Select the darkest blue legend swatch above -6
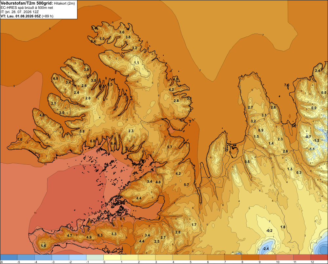This screenshot has width=328, height=264. click(9, 257)
